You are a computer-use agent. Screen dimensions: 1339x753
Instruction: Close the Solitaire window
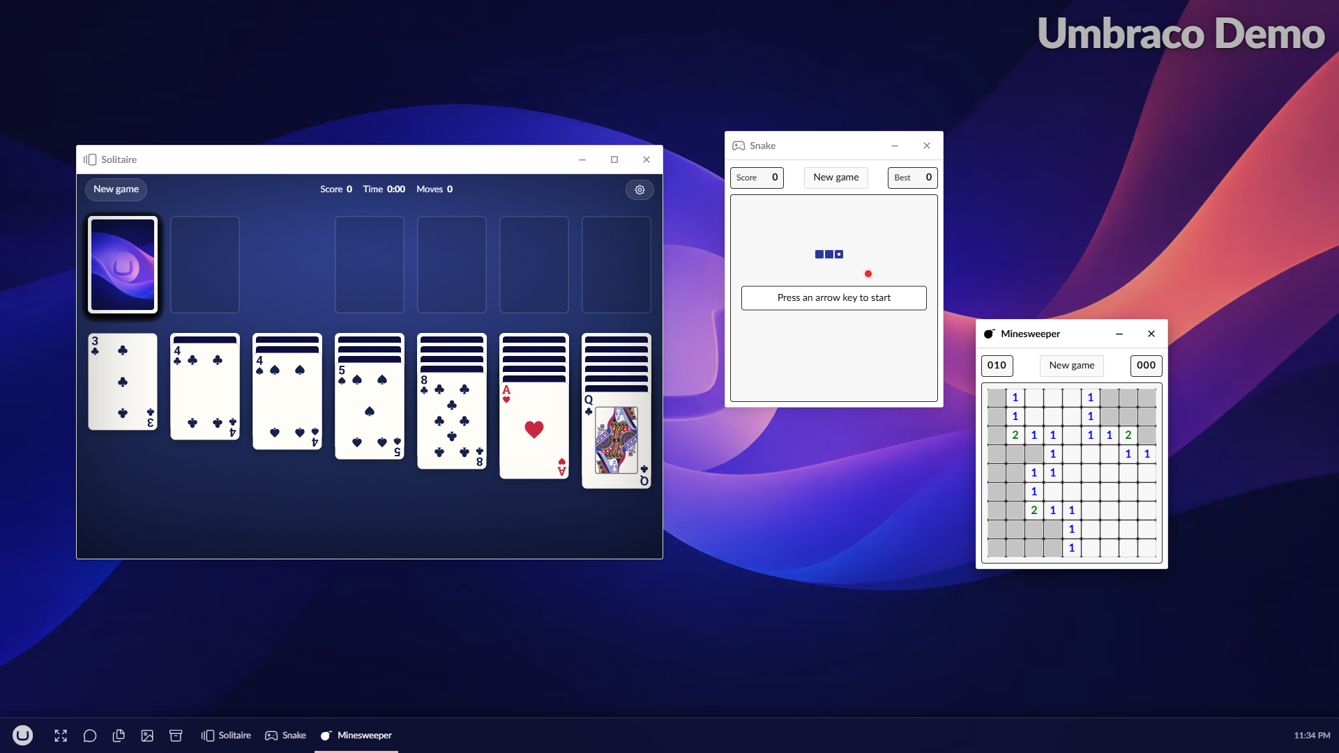646,160
